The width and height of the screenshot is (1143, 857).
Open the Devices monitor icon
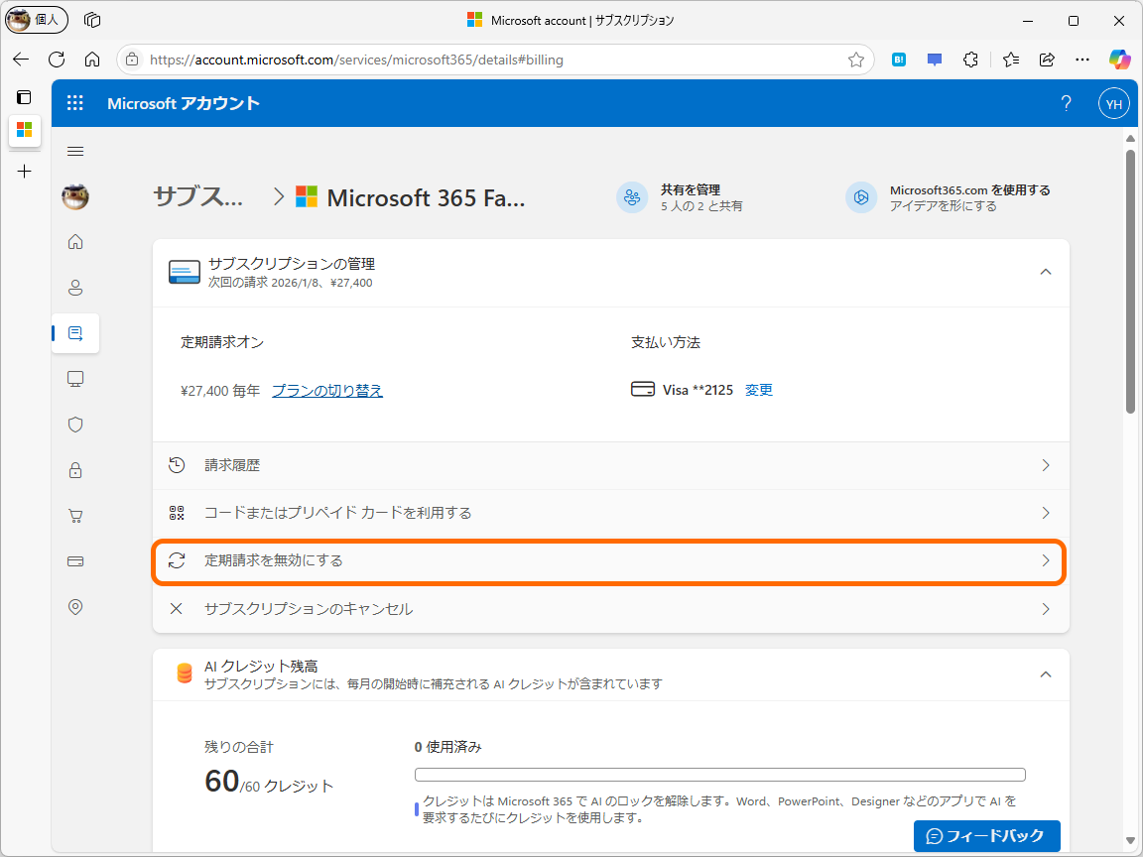tap(75, 378)
